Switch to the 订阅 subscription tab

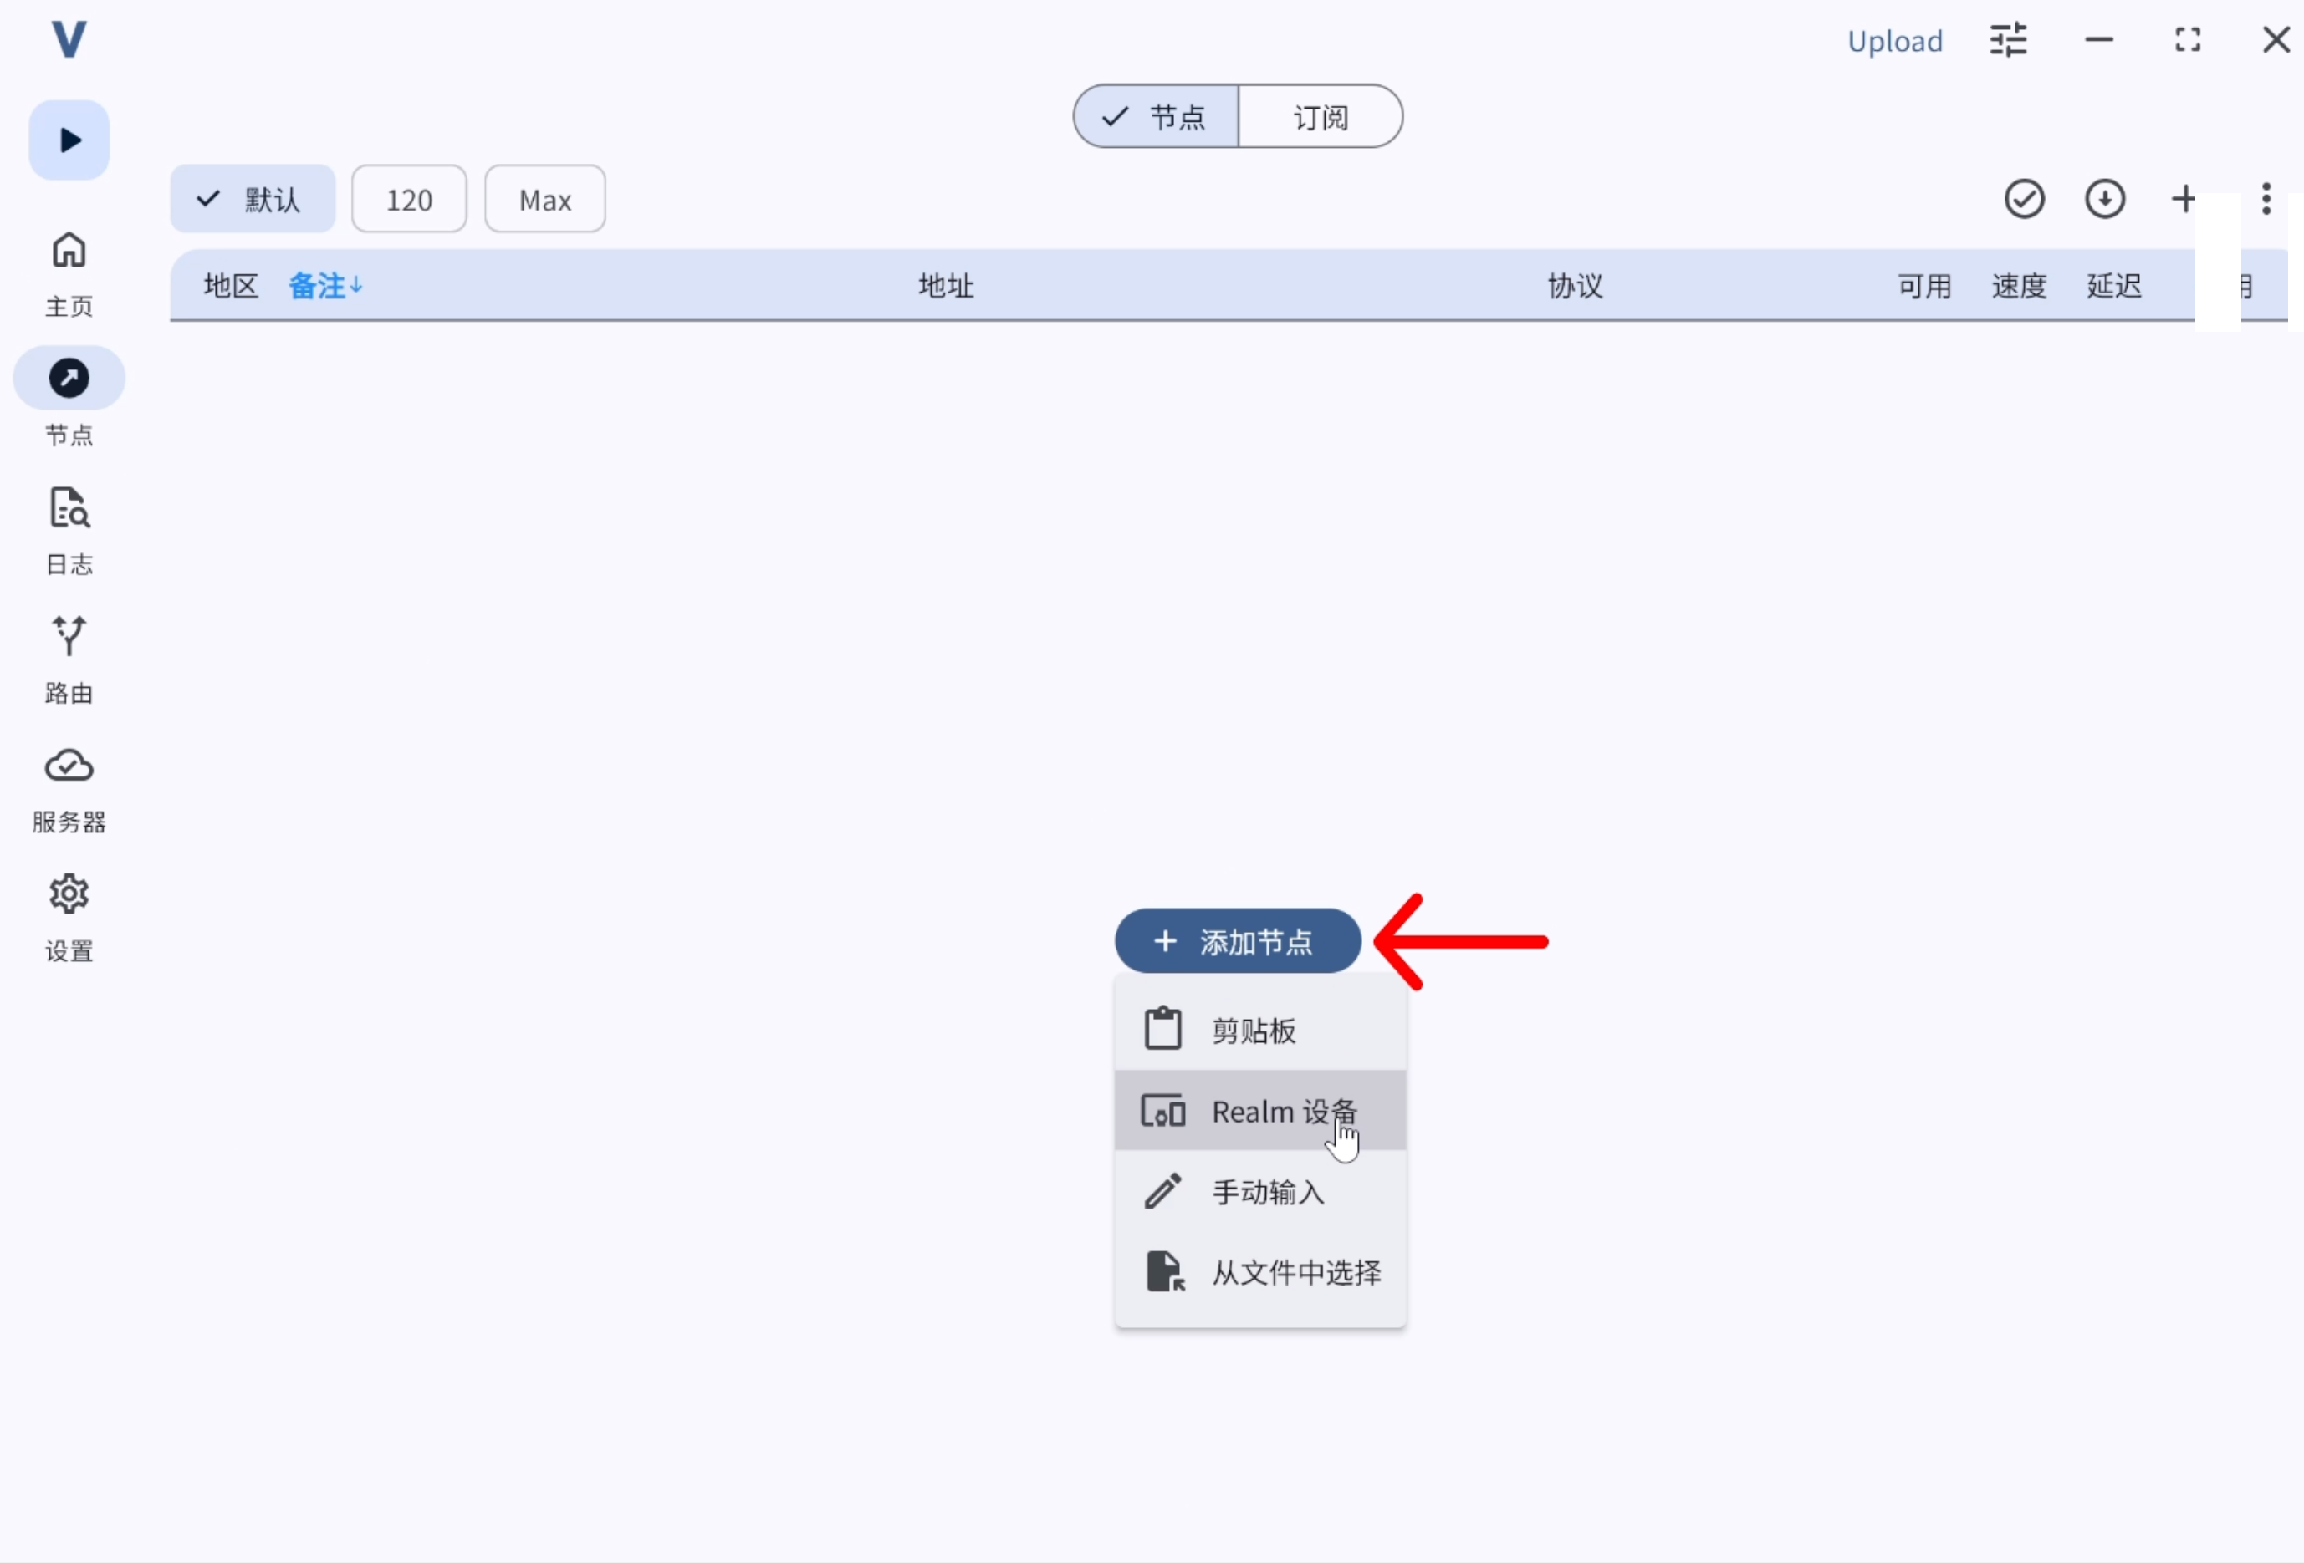(x=1321, y=117)
